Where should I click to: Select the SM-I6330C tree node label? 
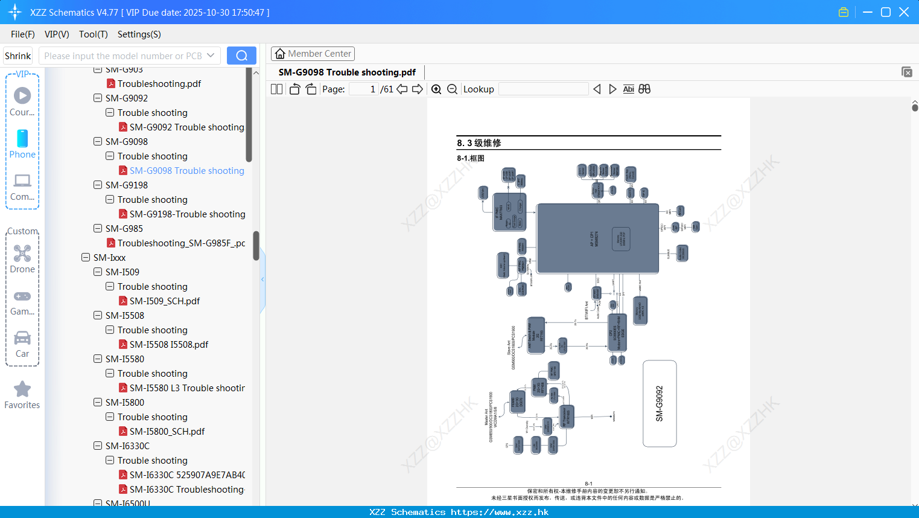pyautogui.click(x=127, y=446)
